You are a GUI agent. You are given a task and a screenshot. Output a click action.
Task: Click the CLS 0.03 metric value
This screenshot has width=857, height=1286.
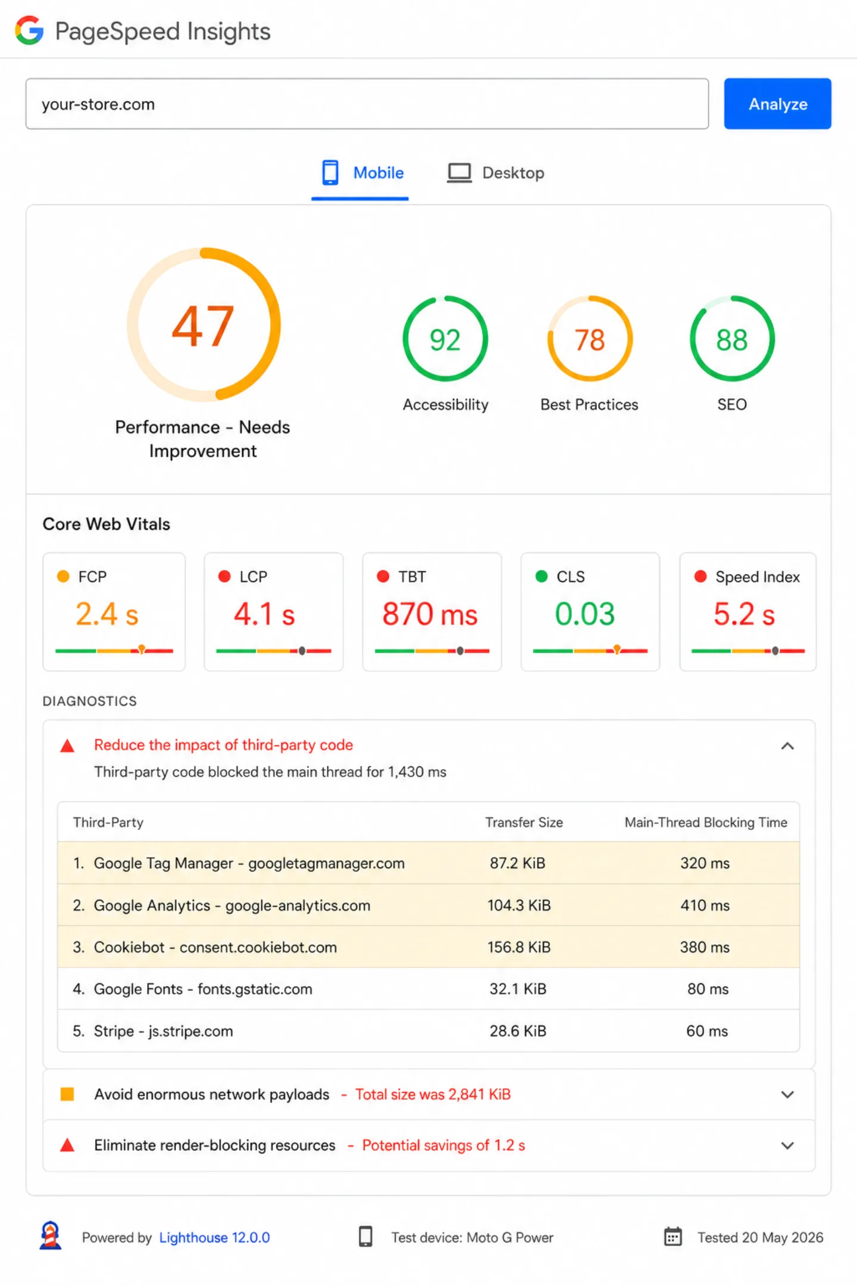point(584,614)
